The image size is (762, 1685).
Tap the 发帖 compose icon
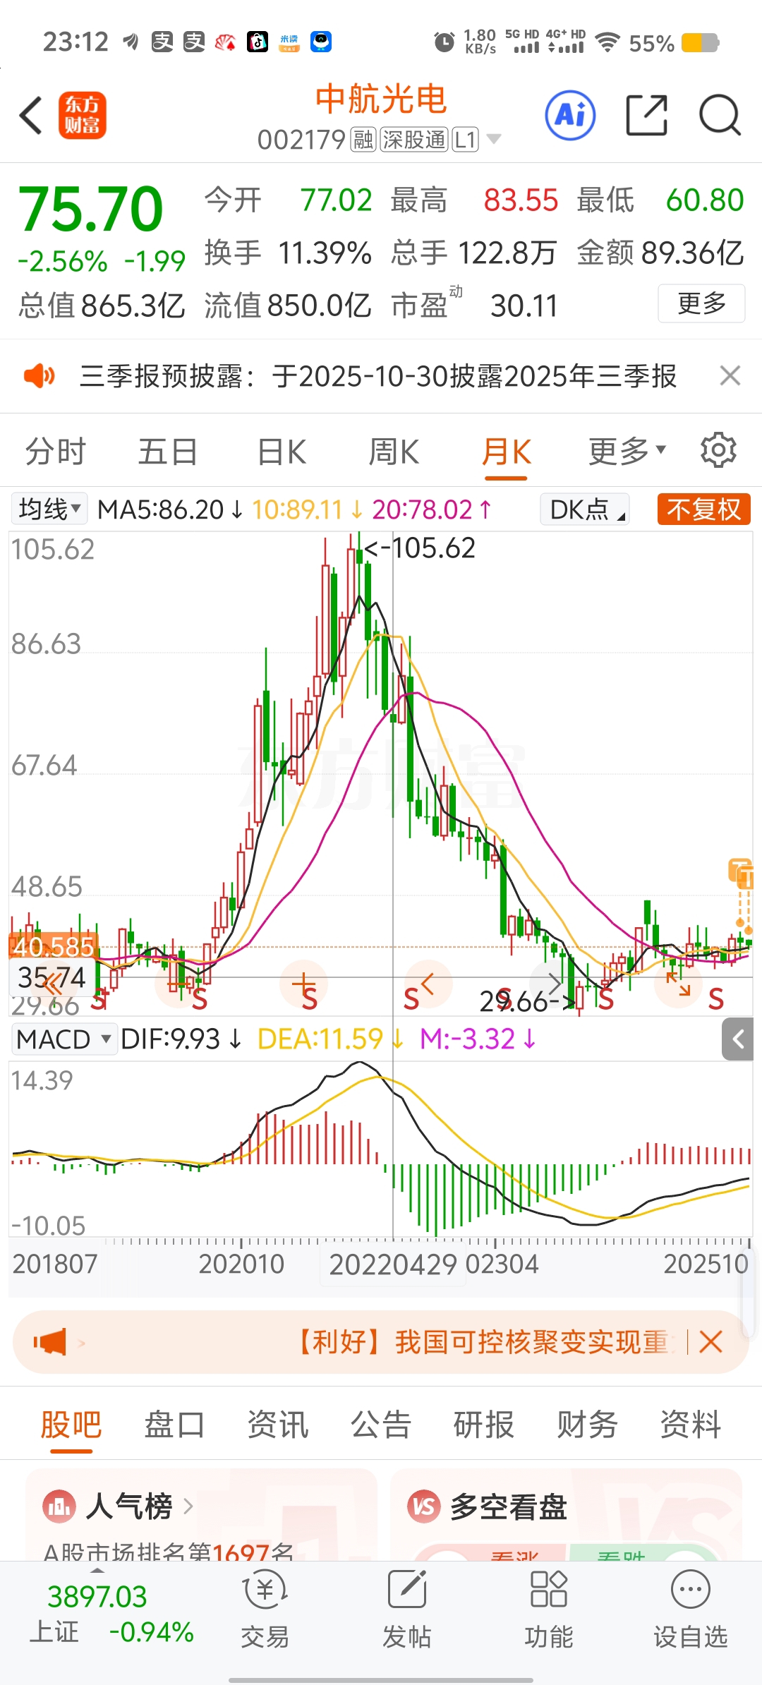coord(407,1590)
